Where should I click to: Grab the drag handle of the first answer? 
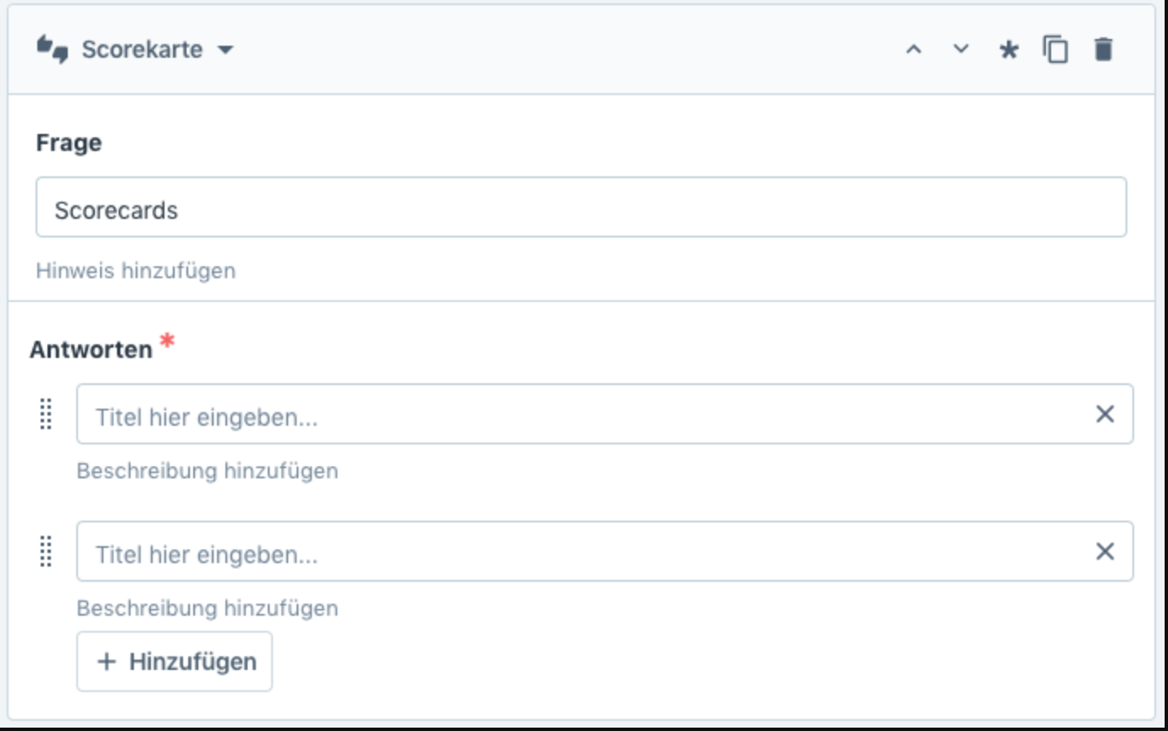click(47, 414)
